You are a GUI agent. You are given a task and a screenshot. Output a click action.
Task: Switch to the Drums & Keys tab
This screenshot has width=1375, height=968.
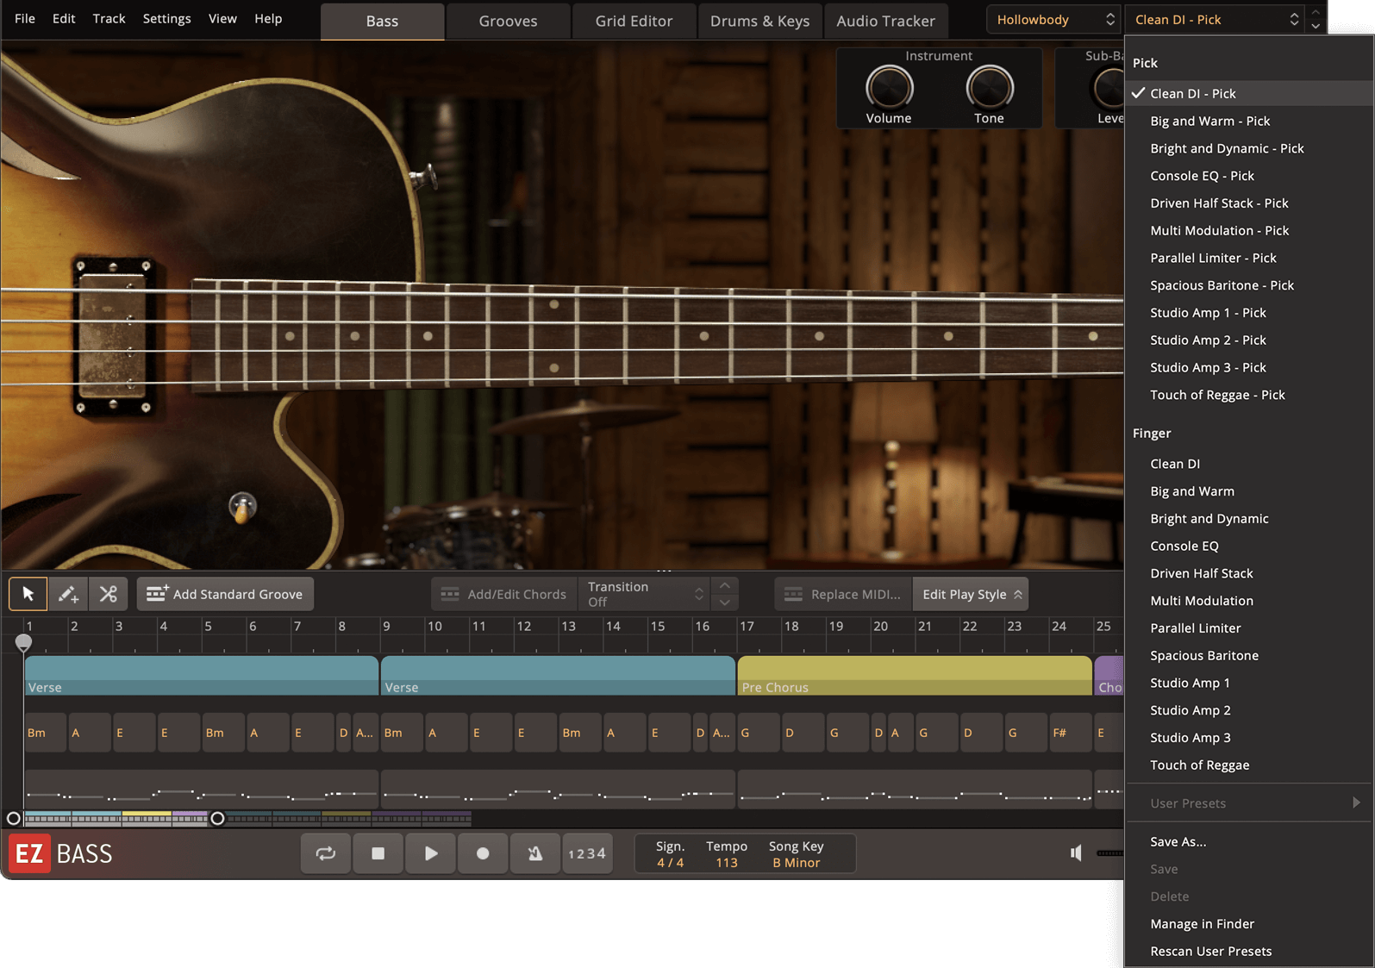point(759,21)
